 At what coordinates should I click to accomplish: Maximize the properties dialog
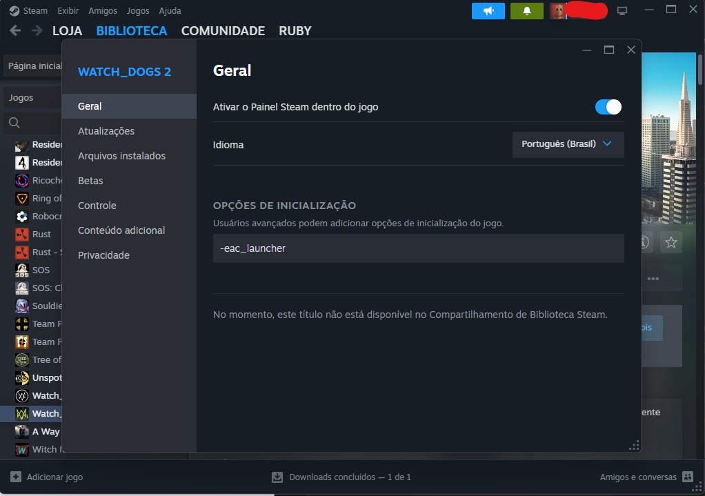click(609, 50)
